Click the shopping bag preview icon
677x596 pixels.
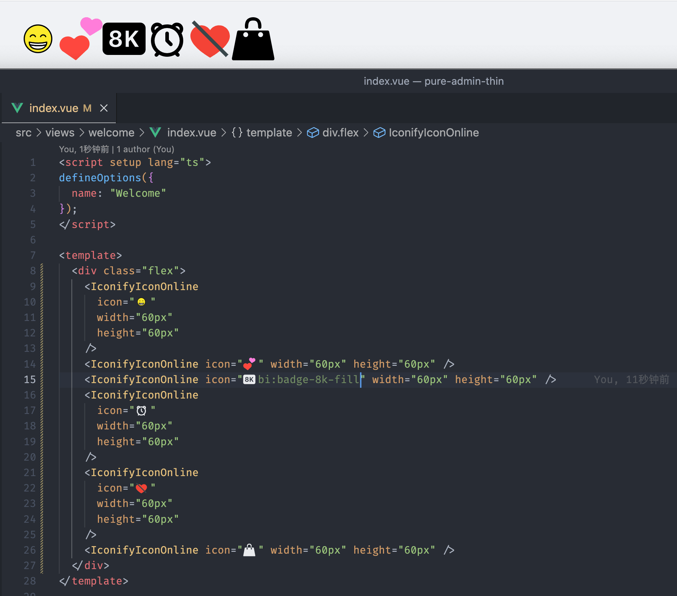tap(253, 39)
